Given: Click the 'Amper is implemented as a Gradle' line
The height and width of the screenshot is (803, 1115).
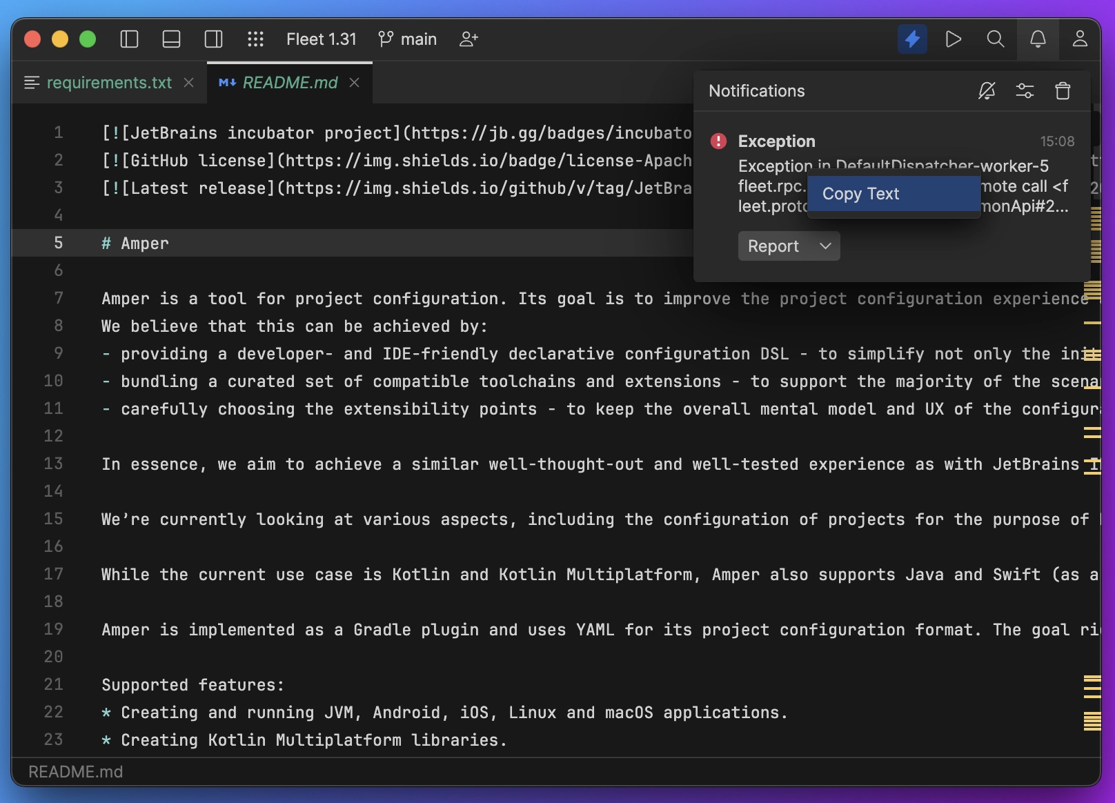Looking at the screenshot, I should (x=600, y=629).
